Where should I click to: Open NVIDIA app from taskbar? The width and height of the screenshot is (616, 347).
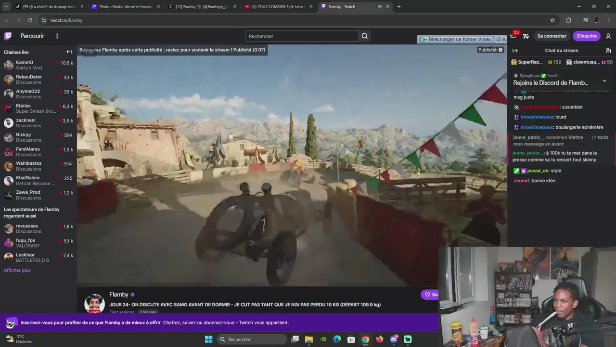[x=323, y=339]
